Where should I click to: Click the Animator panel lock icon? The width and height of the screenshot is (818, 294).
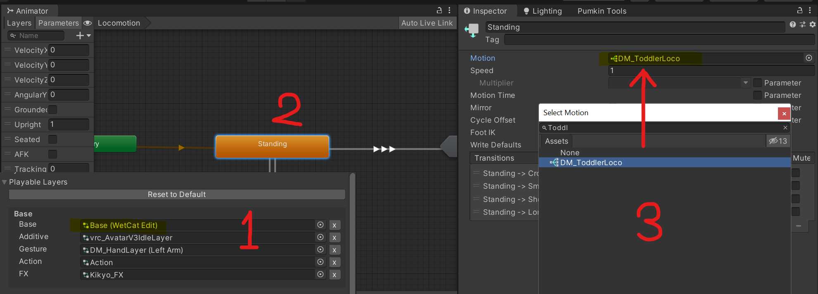coord(439,10)
